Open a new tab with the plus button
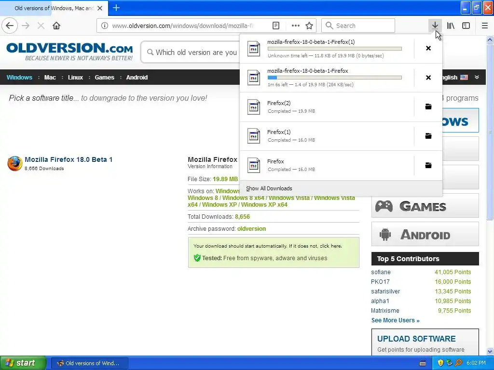 point(116,8)
